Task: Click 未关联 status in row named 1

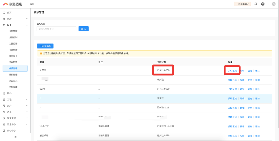Action: pyautogui.click(x=160, y=98)
